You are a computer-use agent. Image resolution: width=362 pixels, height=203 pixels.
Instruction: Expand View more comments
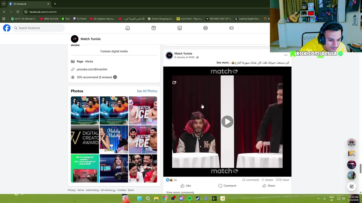(x=180, y=192)
